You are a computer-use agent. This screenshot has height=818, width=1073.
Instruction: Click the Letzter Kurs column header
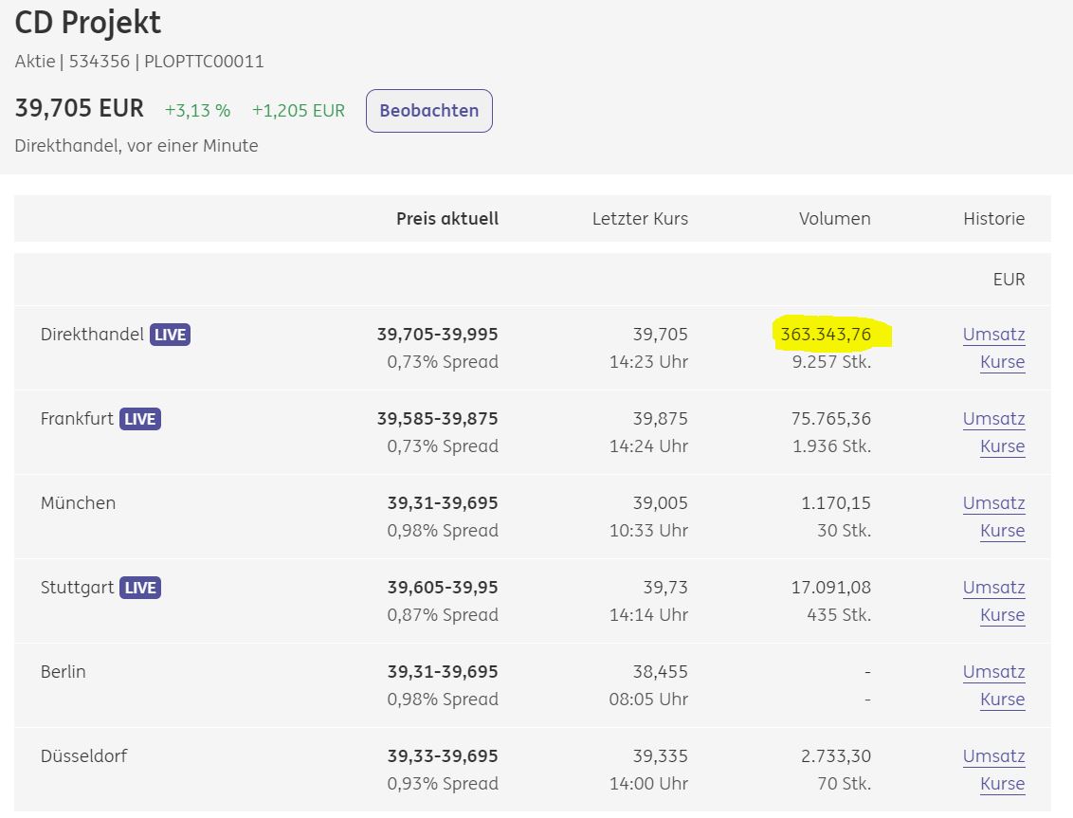pyautogui.click(x=640, y=219)
